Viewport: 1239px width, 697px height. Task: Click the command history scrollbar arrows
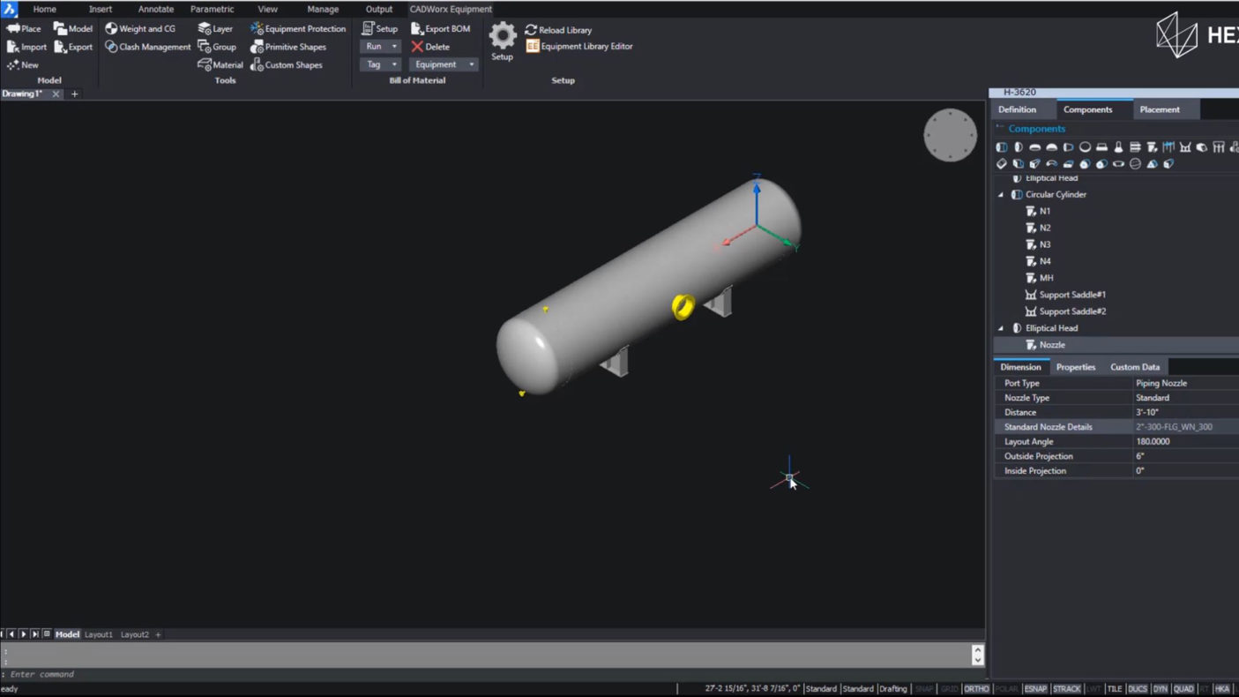tap(977, 655)
